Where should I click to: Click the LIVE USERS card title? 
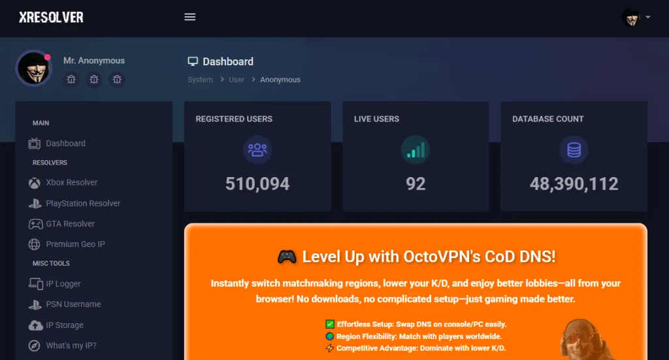(x=376, y=119)
